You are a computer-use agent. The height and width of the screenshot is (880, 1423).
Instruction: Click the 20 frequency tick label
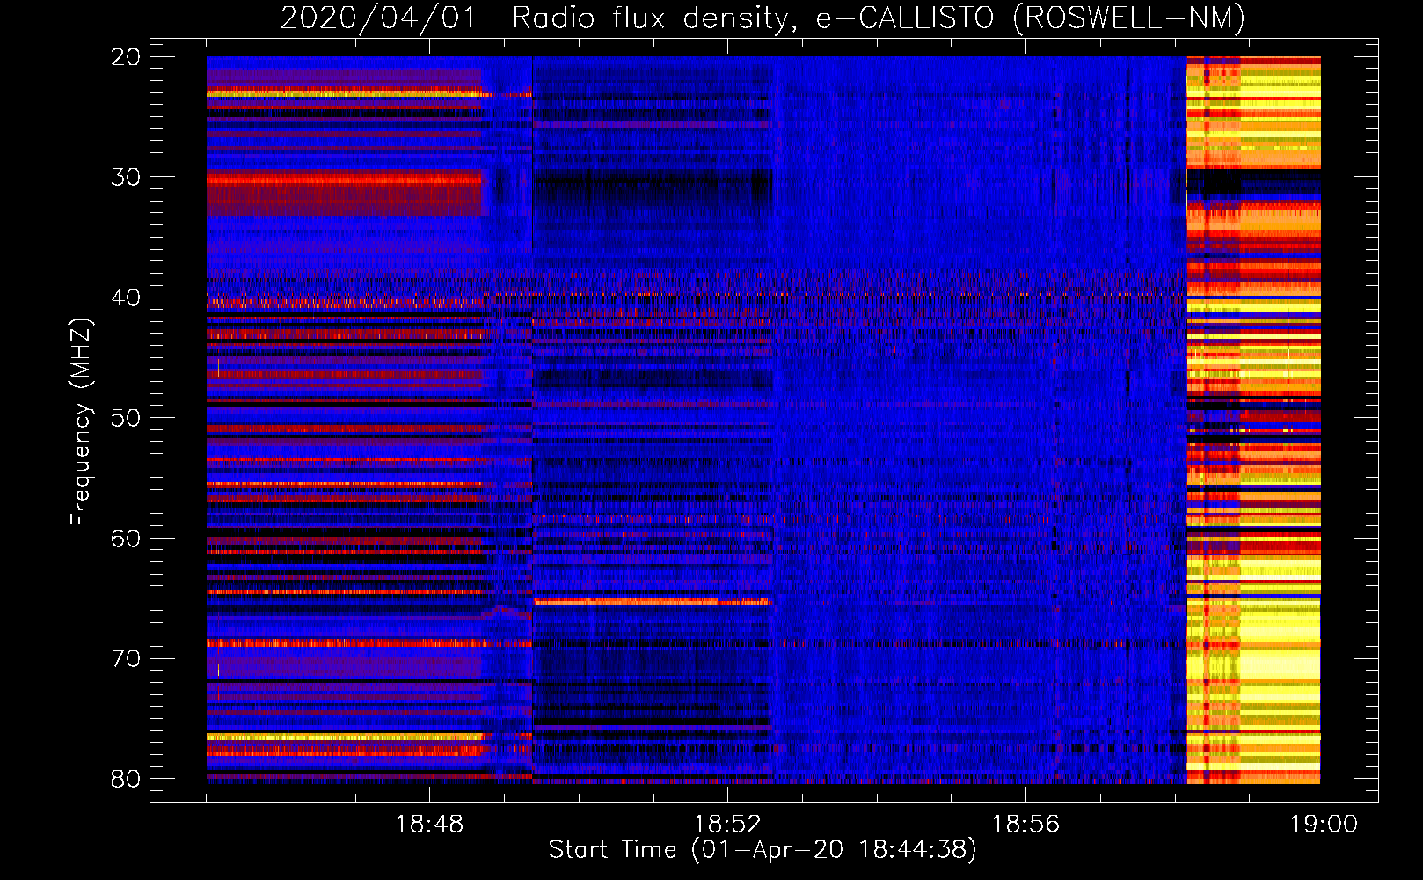[126, 57]
